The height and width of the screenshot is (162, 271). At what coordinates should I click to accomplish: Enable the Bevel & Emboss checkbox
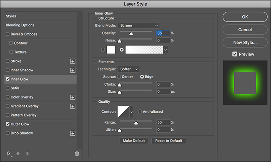8,34
